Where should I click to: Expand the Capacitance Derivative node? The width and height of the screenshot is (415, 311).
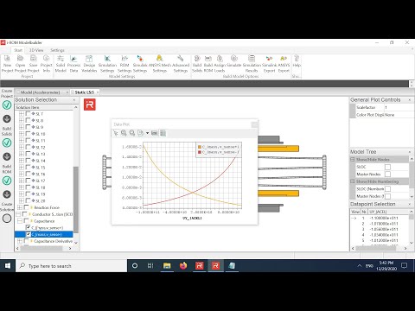(x=20, y=241)
